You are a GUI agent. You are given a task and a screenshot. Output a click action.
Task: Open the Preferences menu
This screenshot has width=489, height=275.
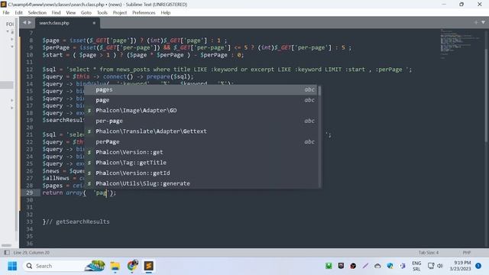coord(144,13)
